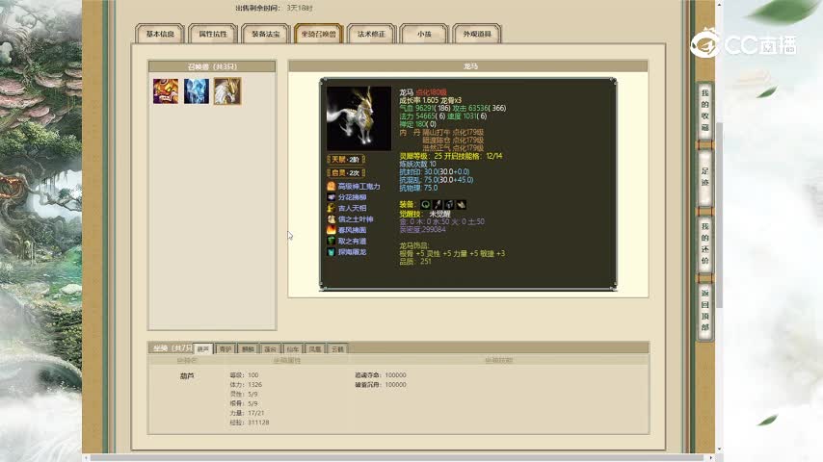Image resolution: width=823 pixels, height=462 pixels.
Task: Click the 召唤兽（共3只）panel header
Action: point(212,66)
